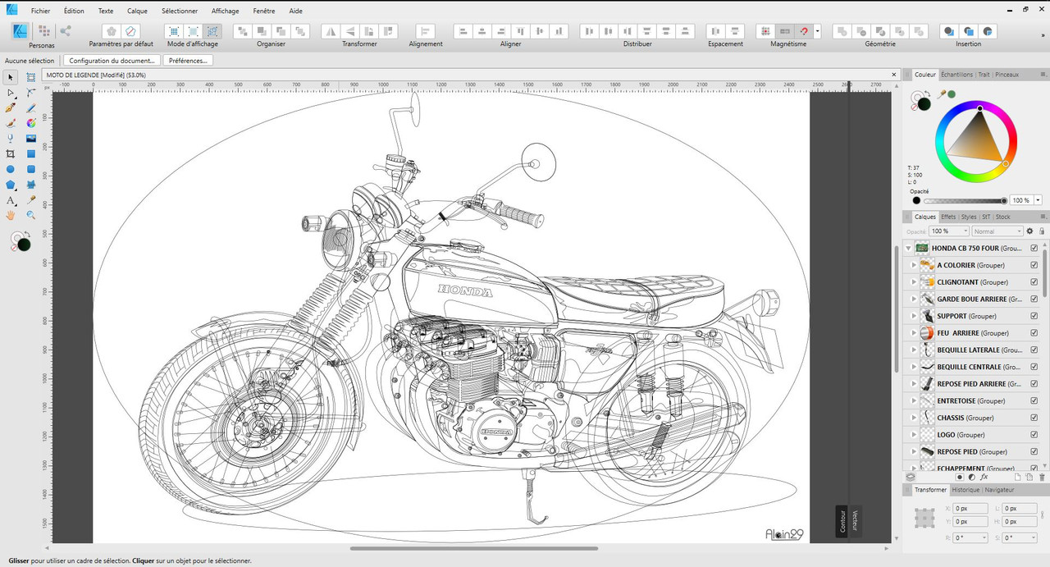Activate the Artistic Text tool
Image resolution: width=1050 pixels, height=567 pixels.
(x=11, y=200)
